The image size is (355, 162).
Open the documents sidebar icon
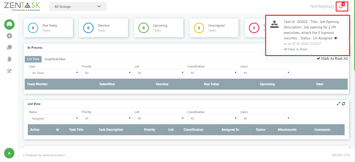point(9,59)
